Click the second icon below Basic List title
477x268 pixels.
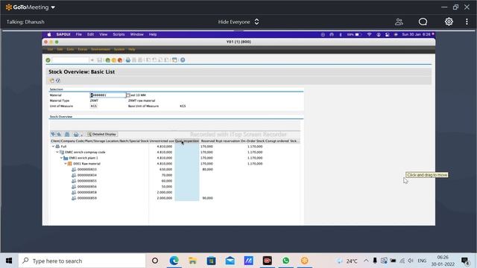pos(58,80)
